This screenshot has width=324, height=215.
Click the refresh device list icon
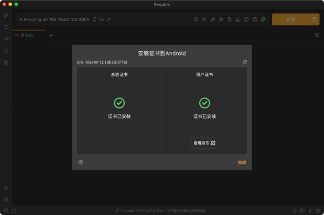pyautogui.click(x=245, y=63)
